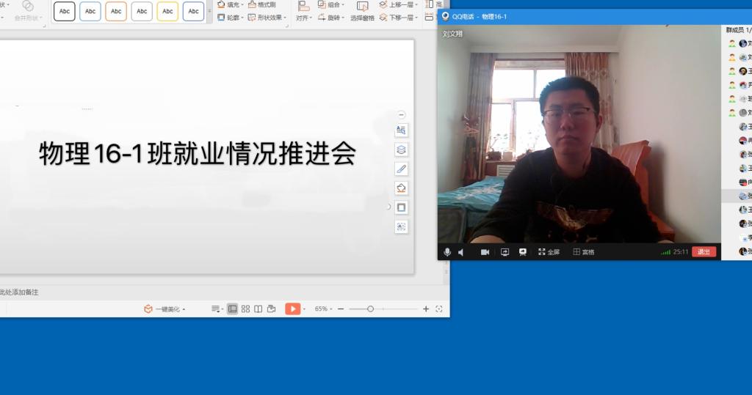
Task: Open the slideshow play options dropdown arrow
Action: tap(304, 309)
